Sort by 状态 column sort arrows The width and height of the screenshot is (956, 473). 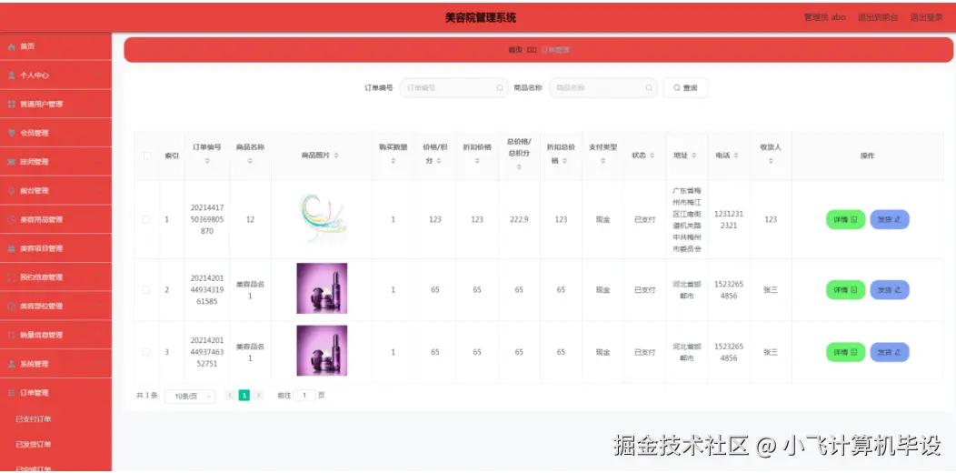pyautogui.click(x=652, y=156)
